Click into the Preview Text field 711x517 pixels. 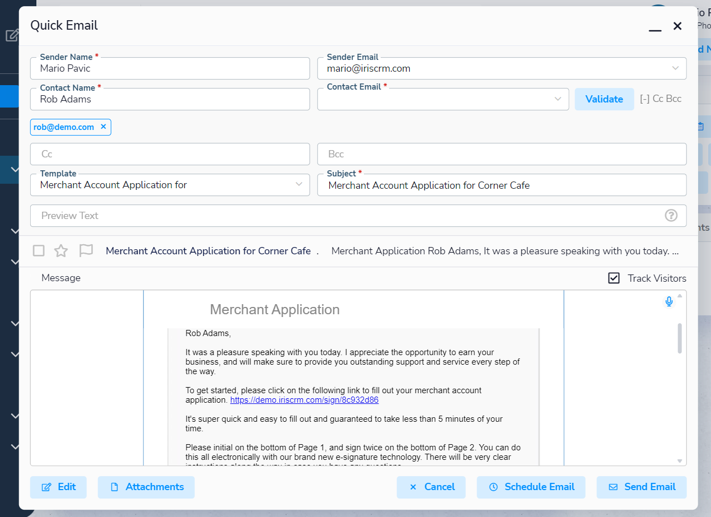tap(347, 216)
